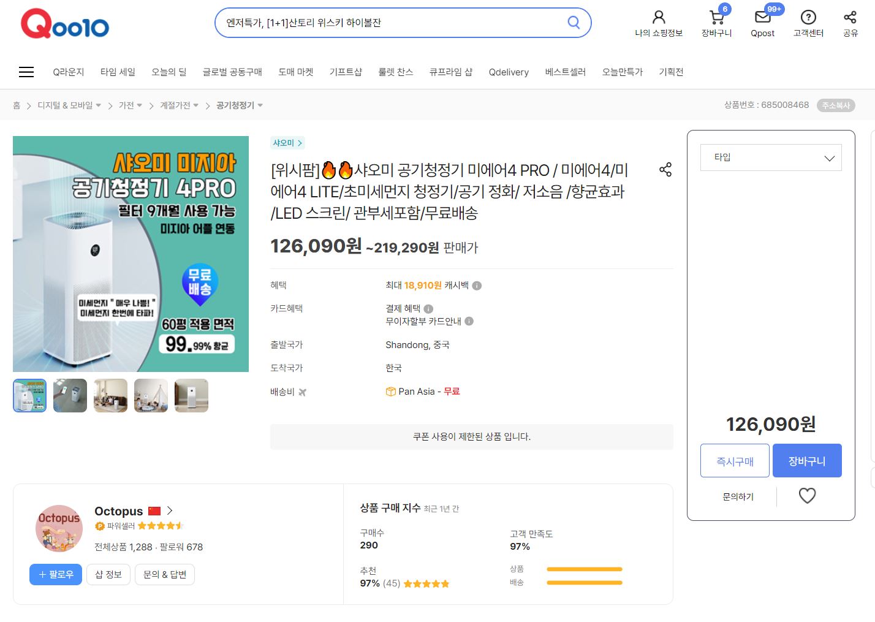Open 베스트셀러 menu
Image resolution: width=875 pixels, height=622 pixels.
tap(566, 72)
